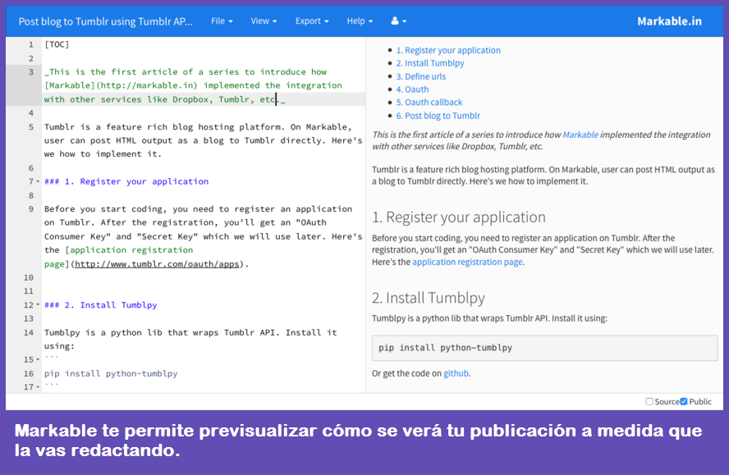Click the 'Oauth callback' contents link
729x475 pixels.
[433, 103]
